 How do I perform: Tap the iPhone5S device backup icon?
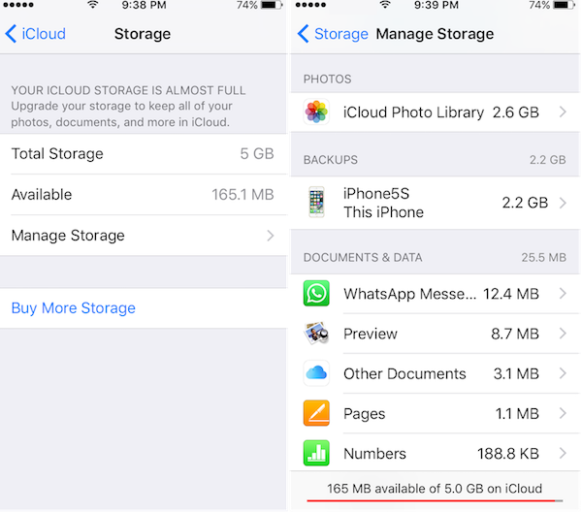pos(316,203)
